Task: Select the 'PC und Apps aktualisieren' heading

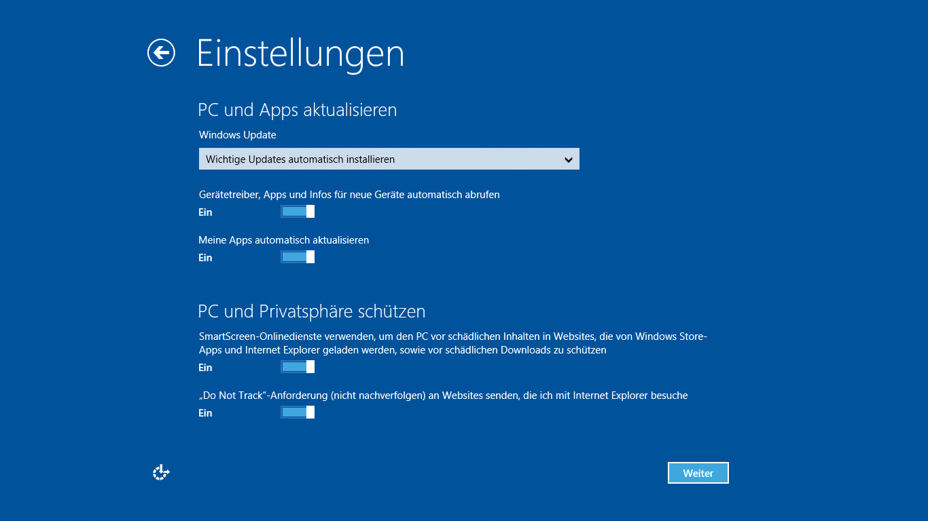Action: [x=297, y=110]
